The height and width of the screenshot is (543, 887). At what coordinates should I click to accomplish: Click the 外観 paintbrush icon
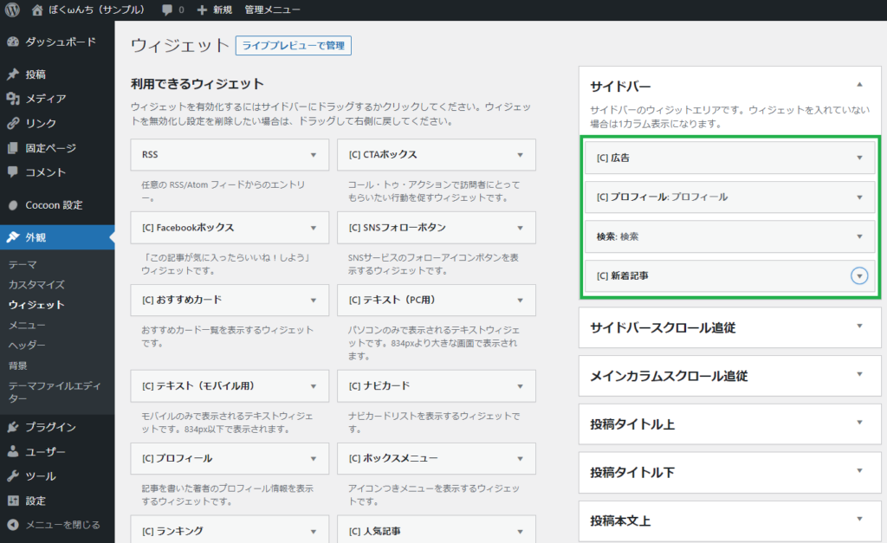coord(13,237)
